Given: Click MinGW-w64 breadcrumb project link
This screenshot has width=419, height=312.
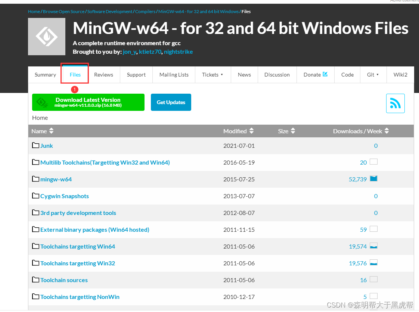Looking at the screenshot, I should [x=198, y=12].
